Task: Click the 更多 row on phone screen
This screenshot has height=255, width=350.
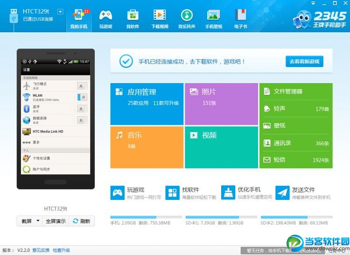Action: click(x=56, y=142)
